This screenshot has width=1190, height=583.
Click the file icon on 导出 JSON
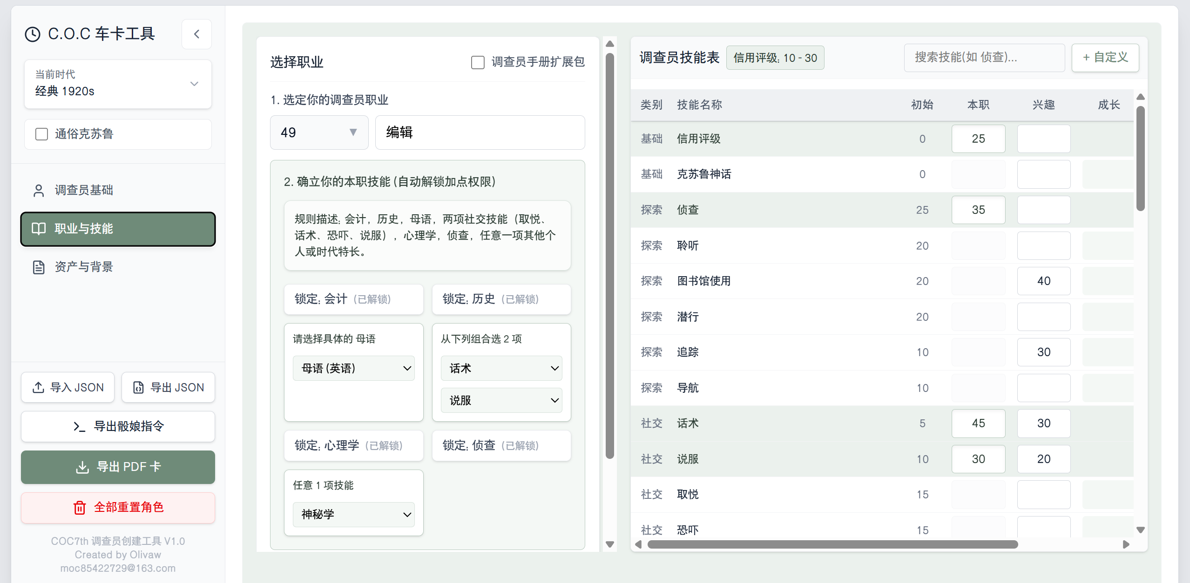click(x=138, y=387)
